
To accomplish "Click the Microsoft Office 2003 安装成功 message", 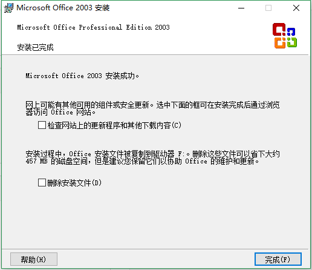I will click(x=82, y=76).
